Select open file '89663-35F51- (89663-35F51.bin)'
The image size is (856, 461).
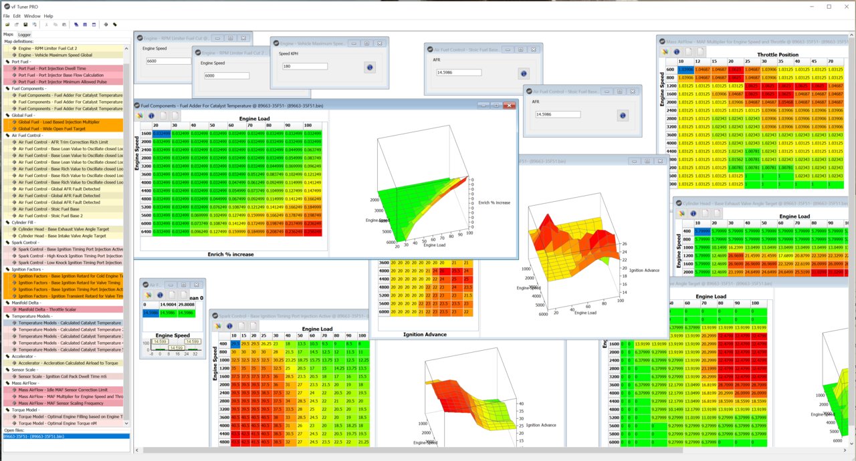(x=66, y=436)
